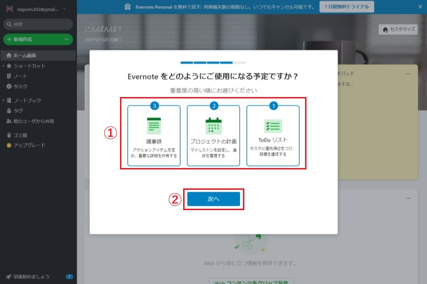Open the account dropdown next to the email
Screen dimensions: 427x284
pyautogui.click(x=64, y=9)
